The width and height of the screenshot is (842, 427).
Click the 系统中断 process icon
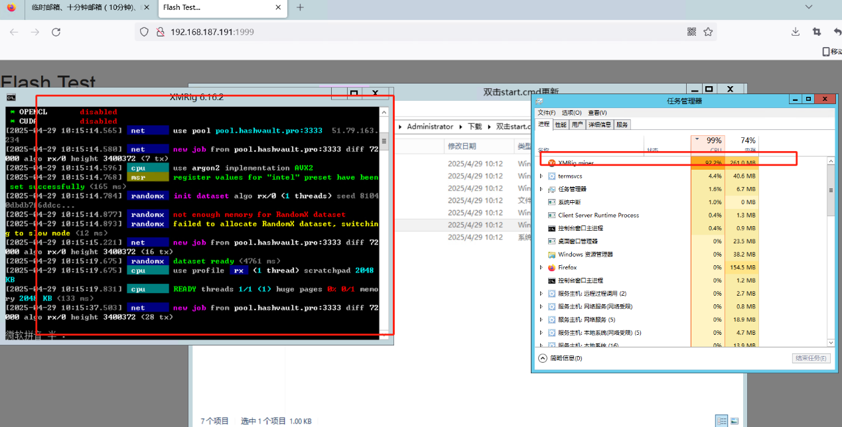(551, 202)
